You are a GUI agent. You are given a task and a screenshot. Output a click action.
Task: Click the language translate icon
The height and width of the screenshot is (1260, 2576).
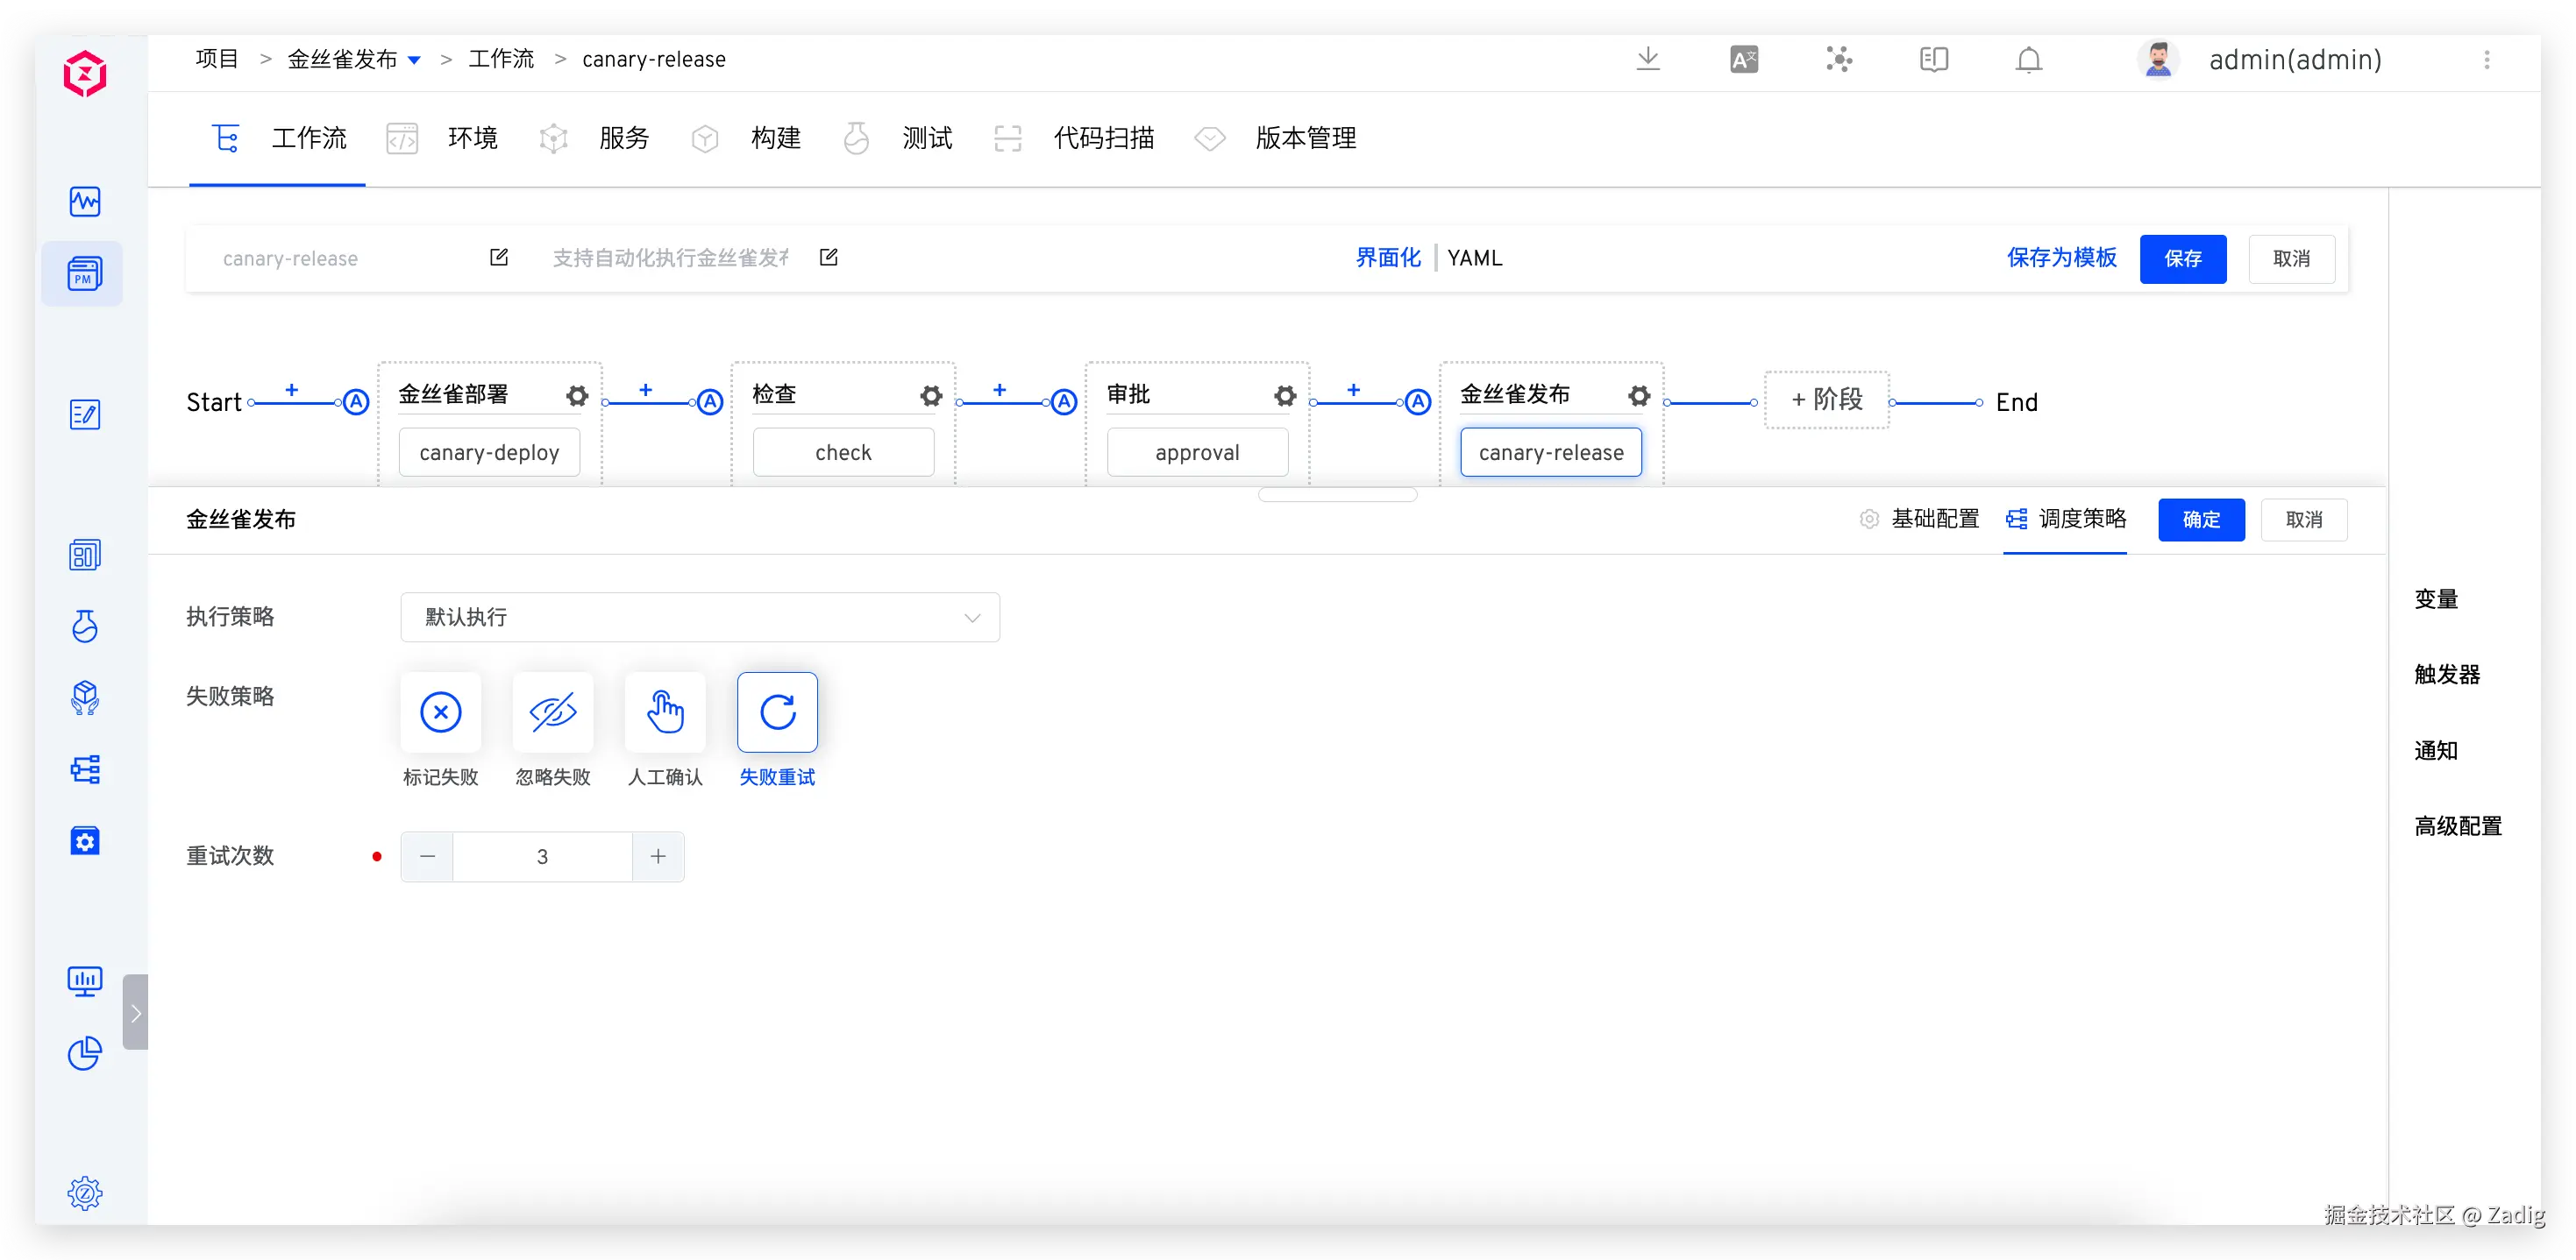(x=1744, y=60)
